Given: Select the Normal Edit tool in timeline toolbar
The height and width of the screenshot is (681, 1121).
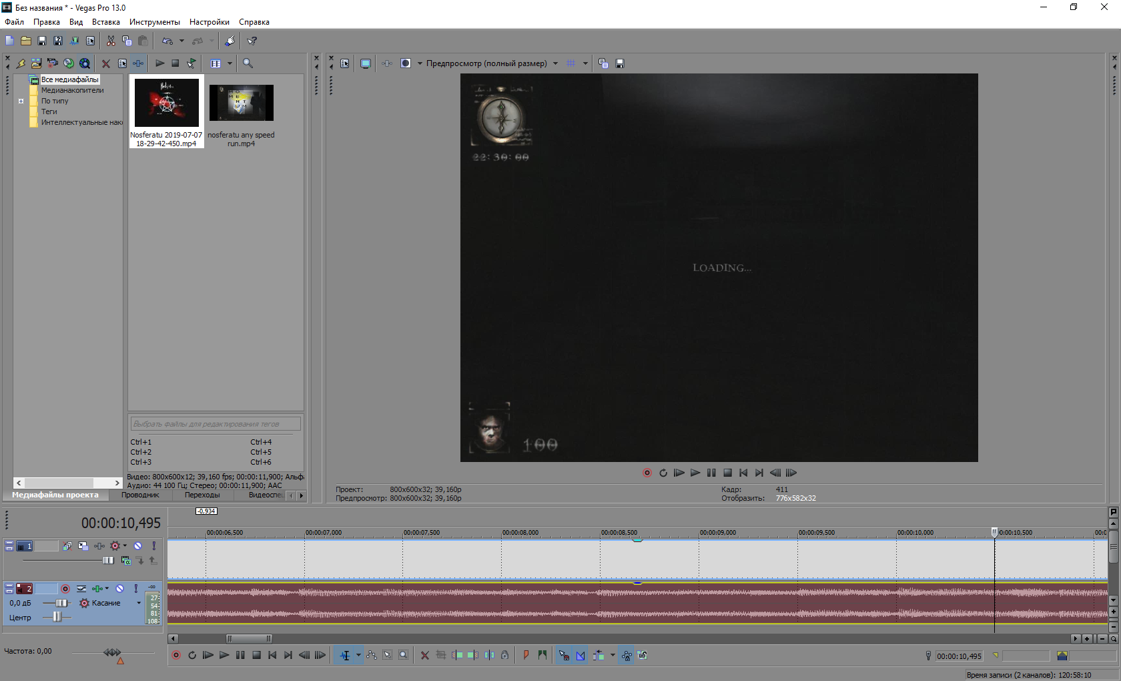Looking at the screenshot, I should coord(344,655).
